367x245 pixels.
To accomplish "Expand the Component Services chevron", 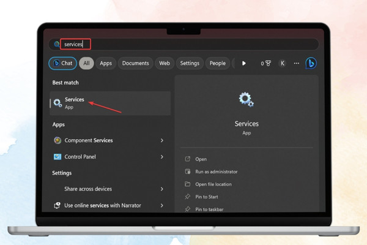I will tap(161, 140).
